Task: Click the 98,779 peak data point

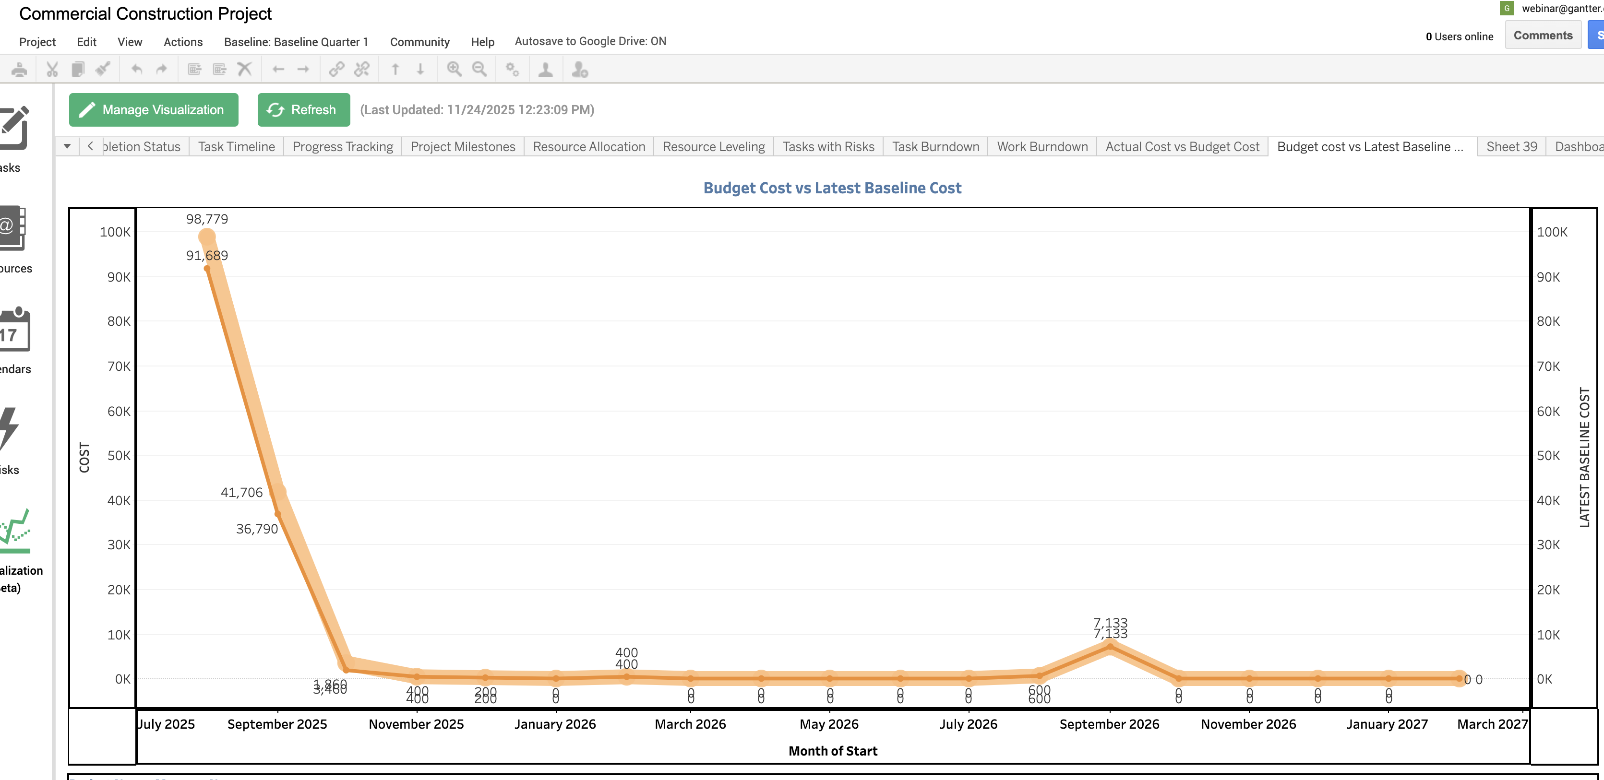Action: (207, 236)
